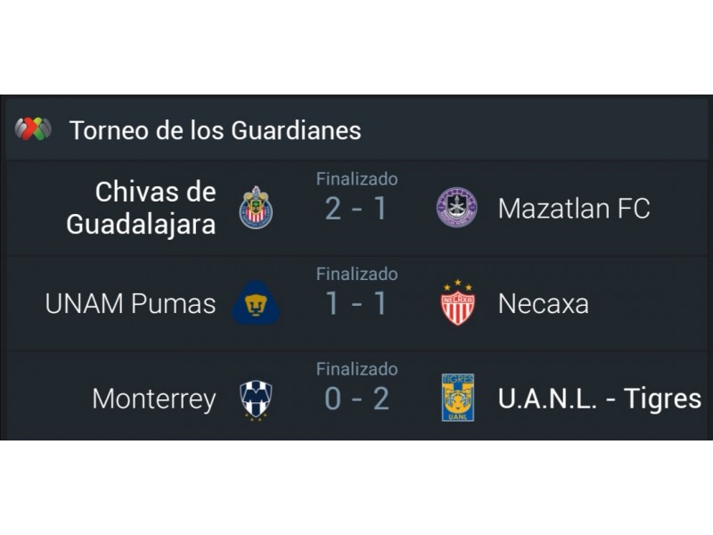Click the UNAM Pumas logo
The image size is (713, 535).
click(256, 302)
